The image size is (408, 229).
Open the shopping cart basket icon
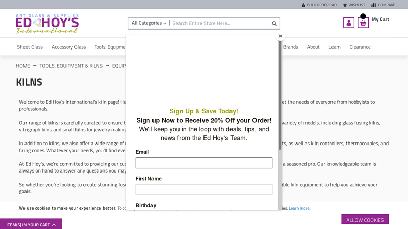(x=363, y=23)
